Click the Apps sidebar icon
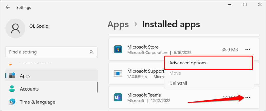 (x=12, y=76)
